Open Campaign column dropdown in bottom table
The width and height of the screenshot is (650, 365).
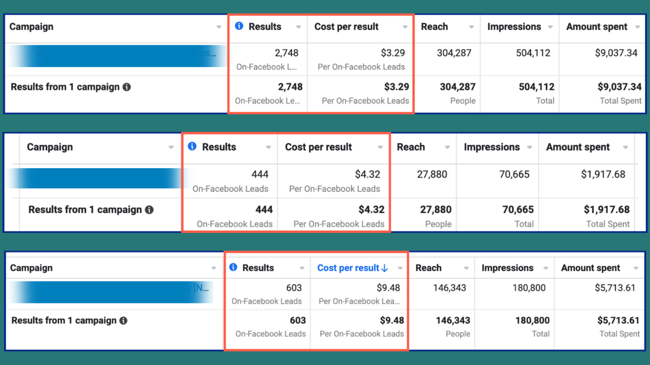pos(214,268)
